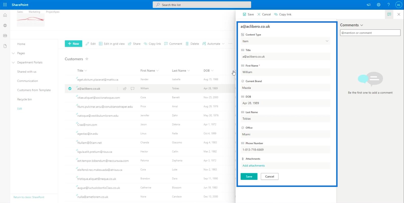Click Copy link in the panel command bar
Image resolution: width=404 pixels, height=203 pixels.
(283, 14)
